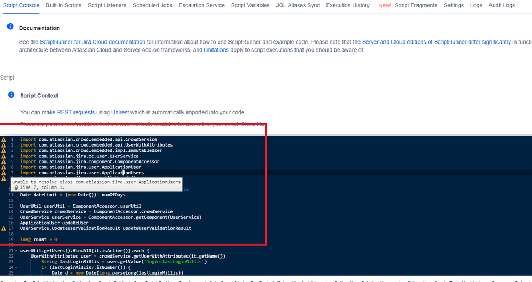Open ScriptRunner for Jira Cloud documentation link
532x282 pixels.
[93, 42]
